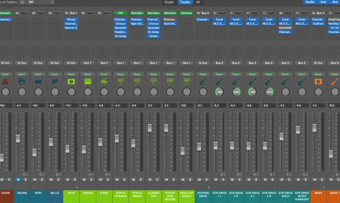
Task: Unmute the DRUMS track with its M button
Action: [x=18, y=180]
